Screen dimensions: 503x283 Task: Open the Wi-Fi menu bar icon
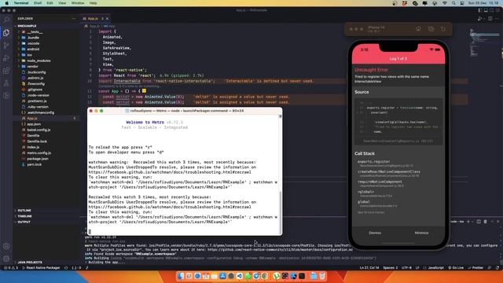tap(445, 3)
